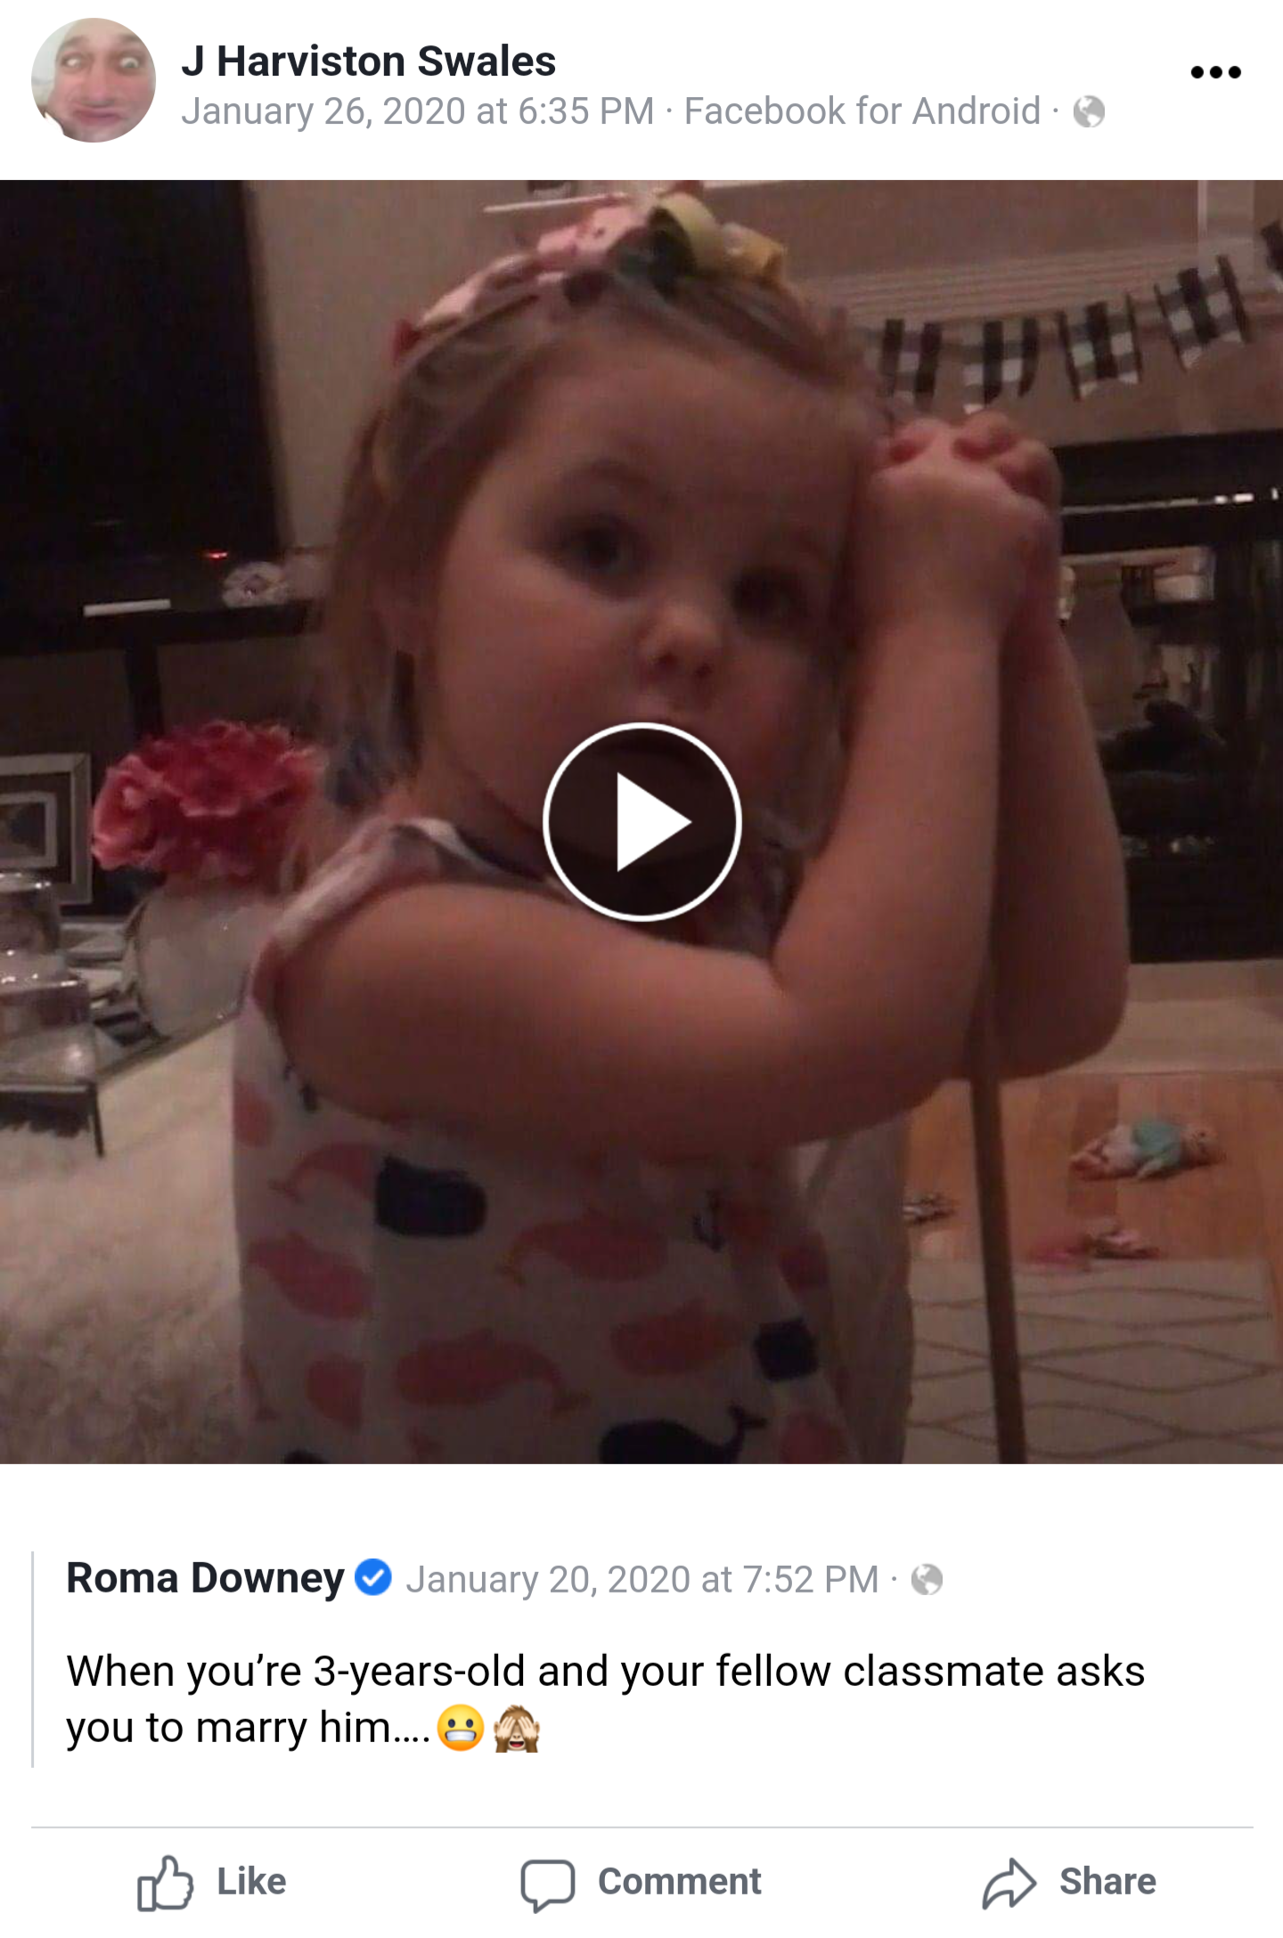Click the see-no-evil monkey emoji
The height and width of the screenshot is (1938, 1283).
coord(517,1728)
